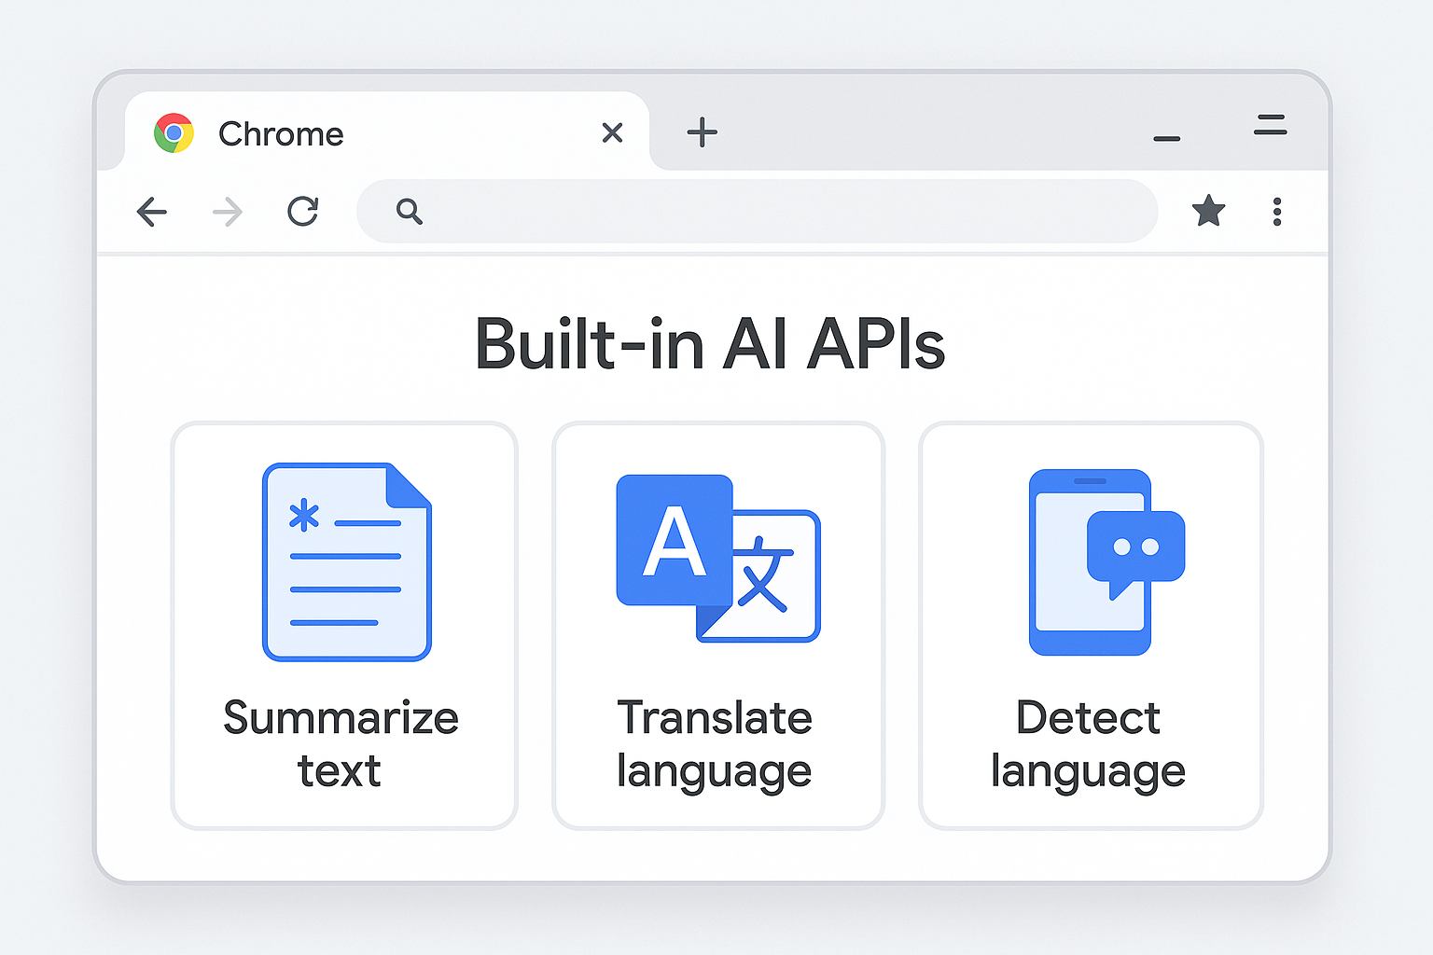The width and height of the screenshot is (1433, 955).
Task: Click the Summarize text document icon
Action: tap(346, 560)
